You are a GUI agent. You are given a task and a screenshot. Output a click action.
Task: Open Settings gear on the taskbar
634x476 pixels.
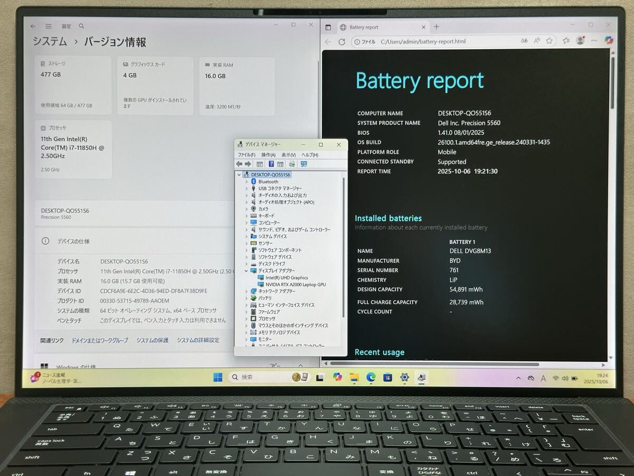(405, 377)
